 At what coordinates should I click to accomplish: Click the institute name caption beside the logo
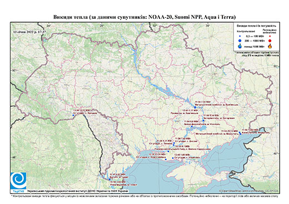click(x=78, y=191)
